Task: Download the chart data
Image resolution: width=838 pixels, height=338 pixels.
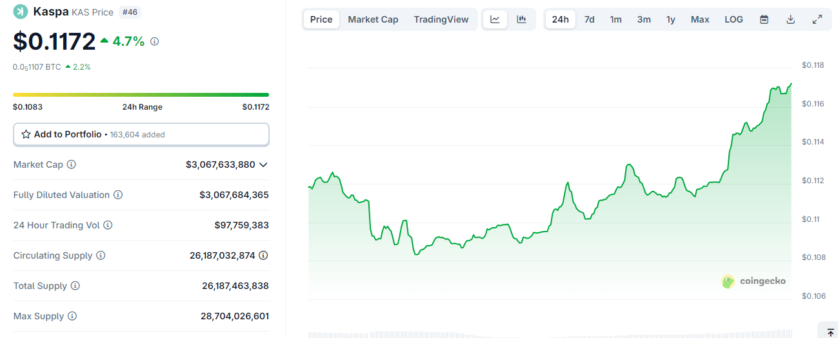Action: 790,19
